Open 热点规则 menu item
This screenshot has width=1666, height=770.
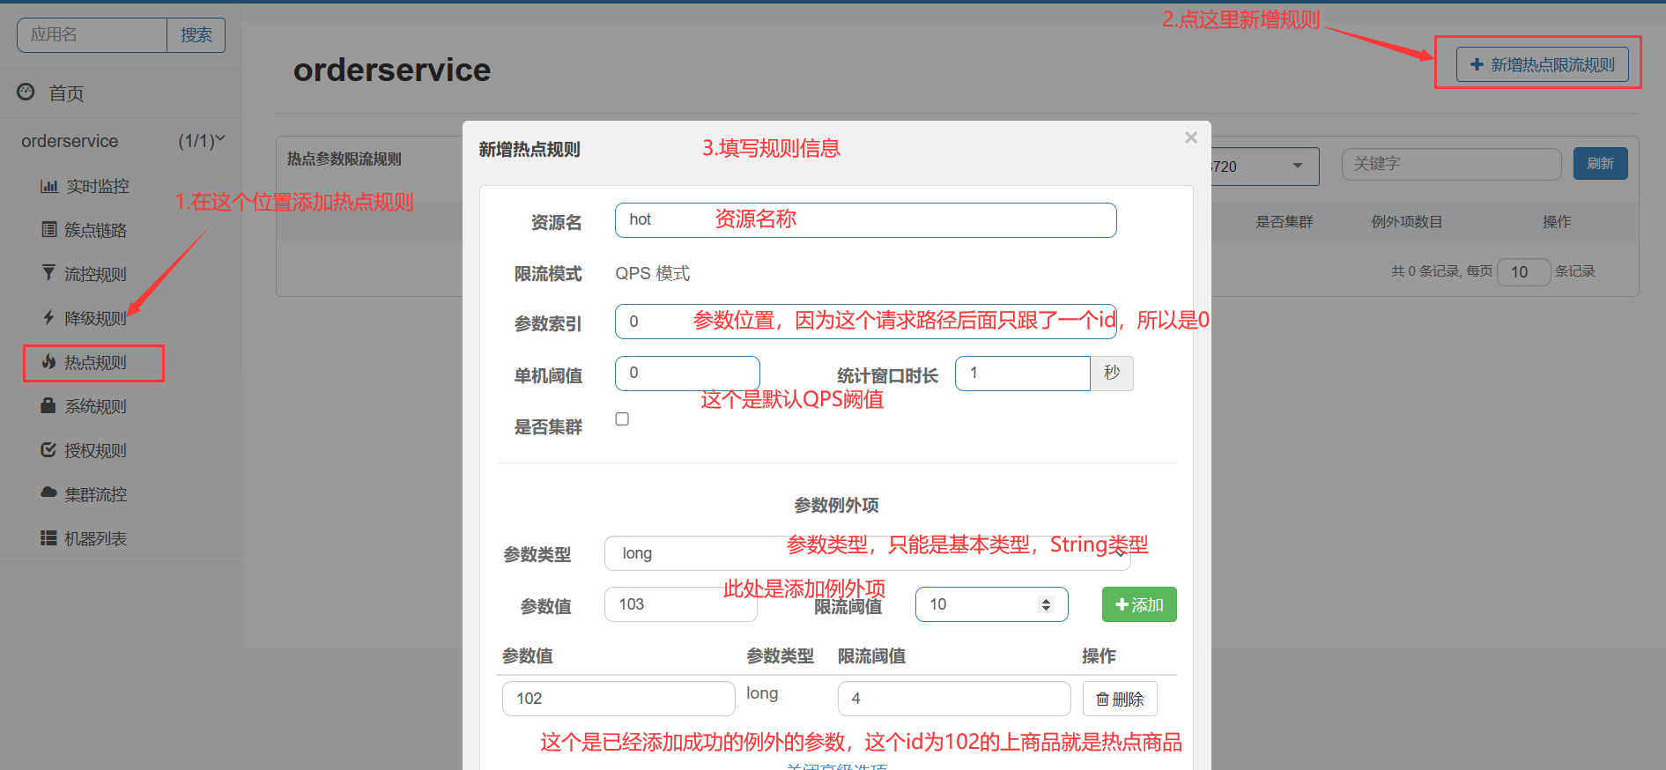pyautogui.click(x=94, y=362)
